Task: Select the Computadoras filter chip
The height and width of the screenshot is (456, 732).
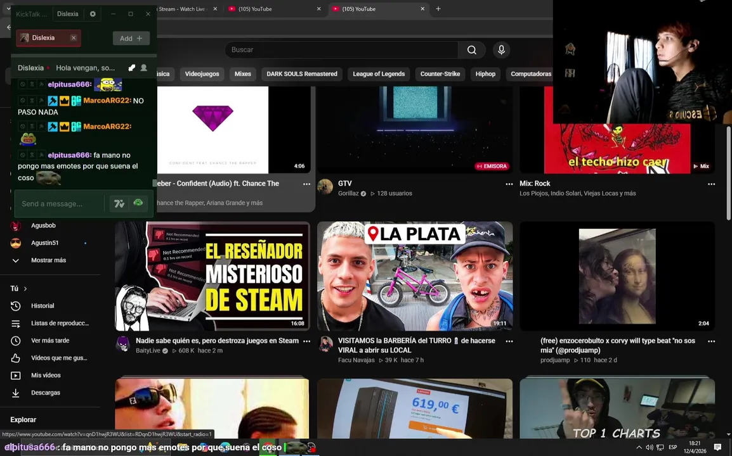Action: [531, 73]
